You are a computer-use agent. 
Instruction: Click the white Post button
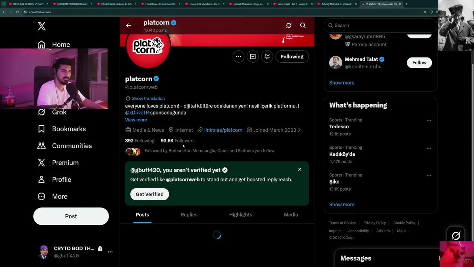pyautogui.click(x=71, y=216)
